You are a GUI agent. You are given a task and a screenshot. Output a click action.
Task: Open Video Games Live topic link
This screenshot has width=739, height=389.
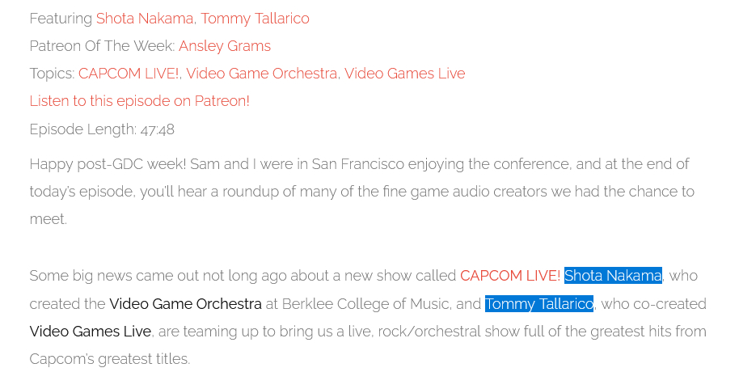404,74
